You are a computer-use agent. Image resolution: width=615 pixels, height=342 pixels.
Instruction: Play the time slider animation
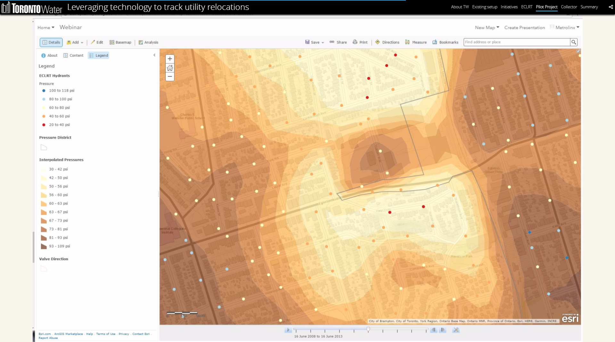tap(288, 330)
